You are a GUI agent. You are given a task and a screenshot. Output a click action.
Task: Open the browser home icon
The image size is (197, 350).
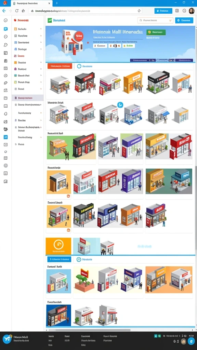pos(23,11)
